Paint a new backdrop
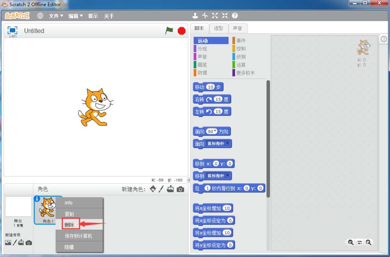The width and height of the screenshot is (390, 257). [15, 242]
